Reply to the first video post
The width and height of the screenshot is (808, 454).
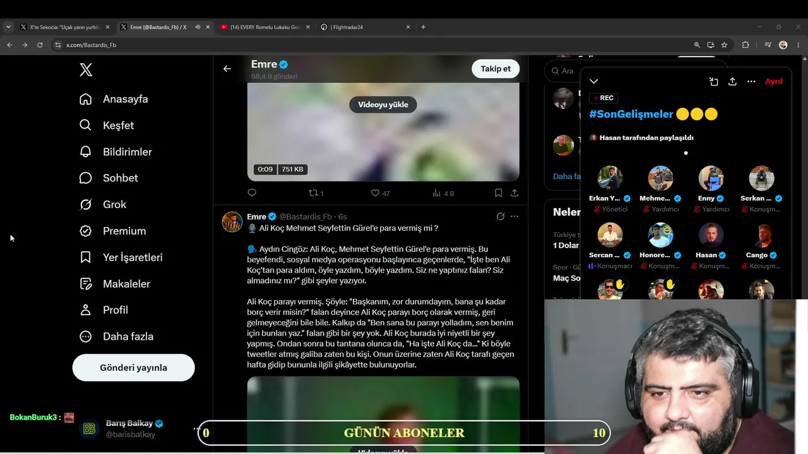[252, 193]
